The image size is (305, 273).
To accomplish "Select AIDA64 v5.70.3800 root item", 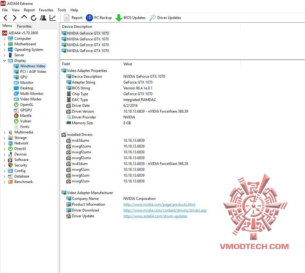I will click(20, 33).
